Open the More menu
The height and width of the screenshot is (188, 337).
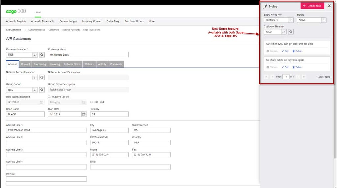(152, 21)
